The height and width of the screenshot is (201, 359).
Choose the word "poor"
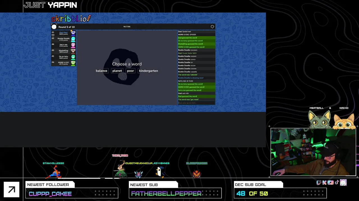coord(130,71)
